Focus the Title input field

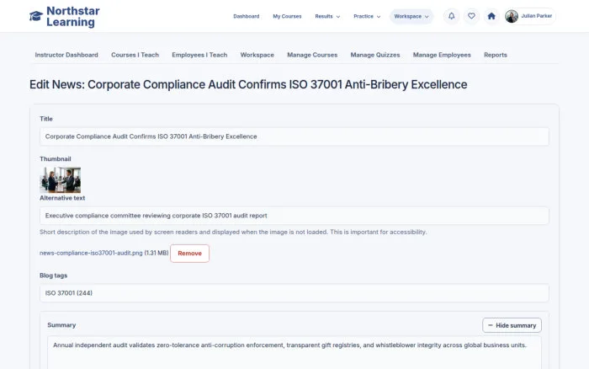pos(294,136)
